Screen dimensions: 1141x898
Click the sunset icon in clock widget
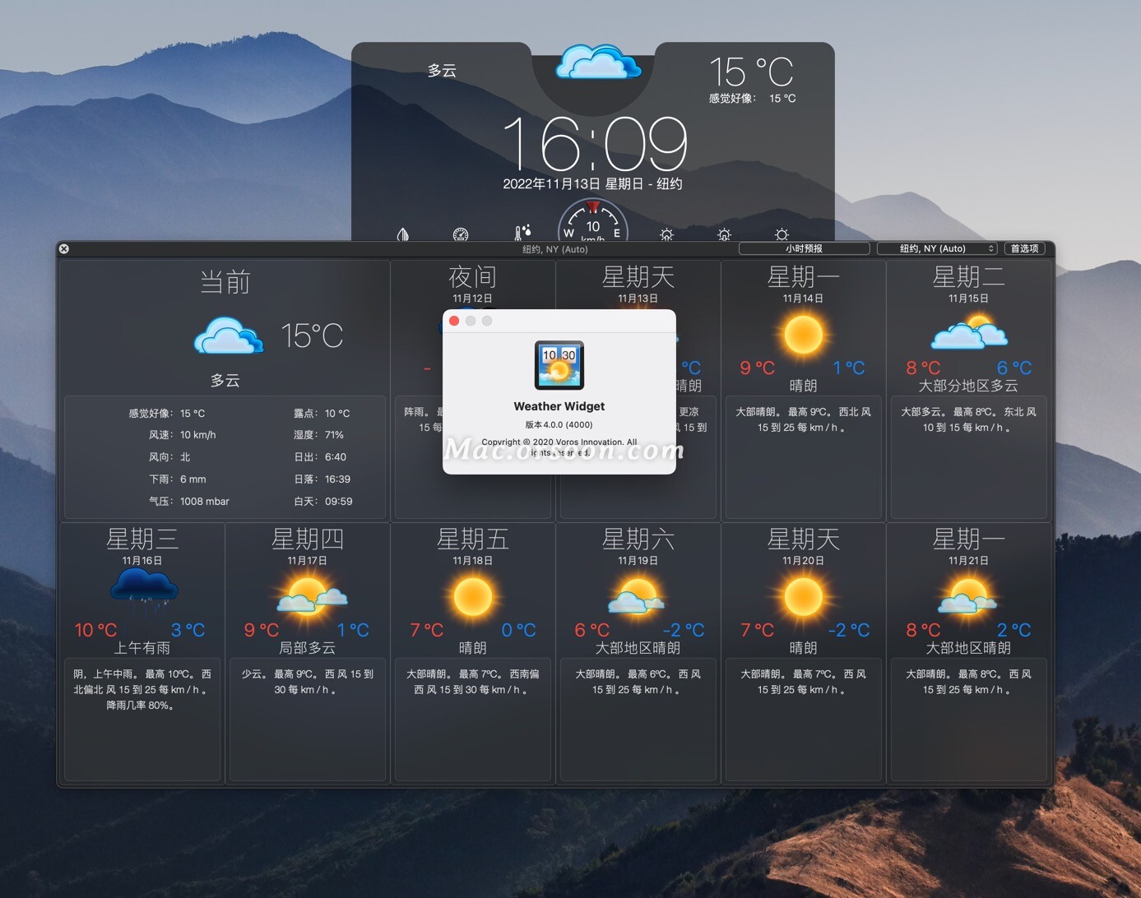pos(724,234)
